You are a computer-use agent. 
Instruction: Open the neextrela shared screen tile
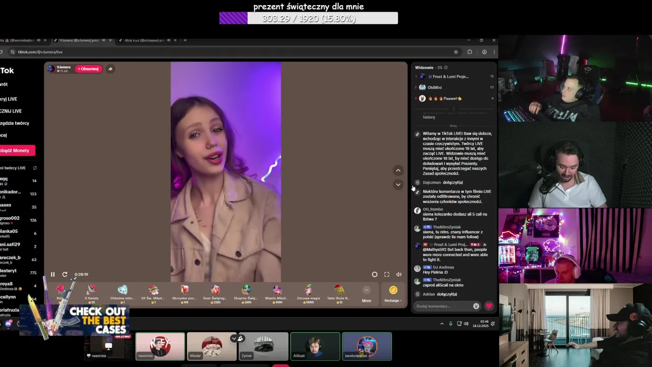[108, 347]
